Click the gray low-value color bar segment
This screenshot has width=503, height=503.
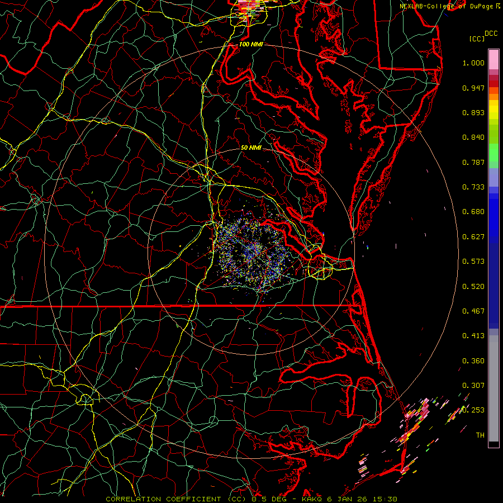click(493, 388)
